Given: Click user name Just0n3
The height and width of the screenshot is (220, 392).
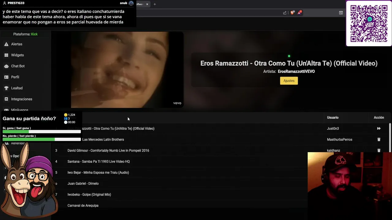Looking at the screenshot, I should tap(333, 129).
